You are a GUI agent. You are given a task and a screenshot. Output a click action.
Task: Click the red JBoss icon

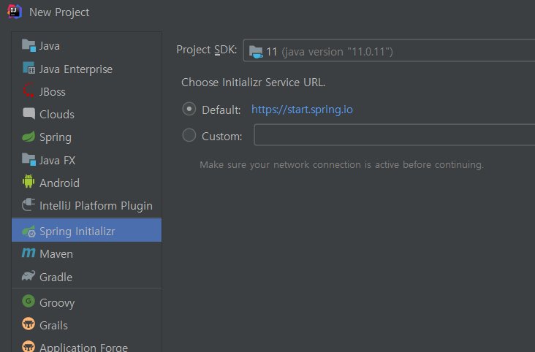[29, 90]
